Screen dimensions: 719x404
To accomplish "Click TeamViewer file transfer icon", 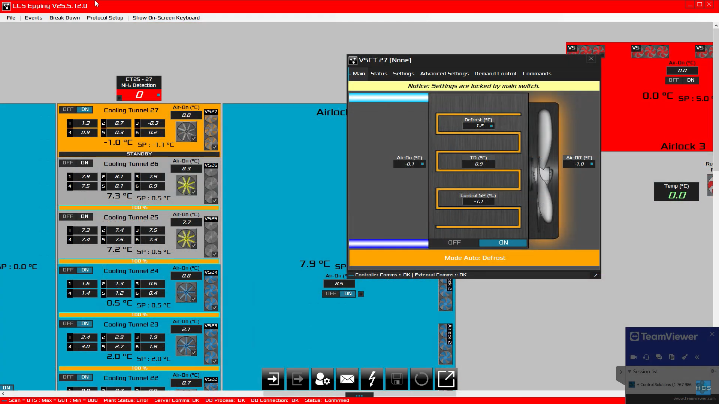I will point(672,357).
